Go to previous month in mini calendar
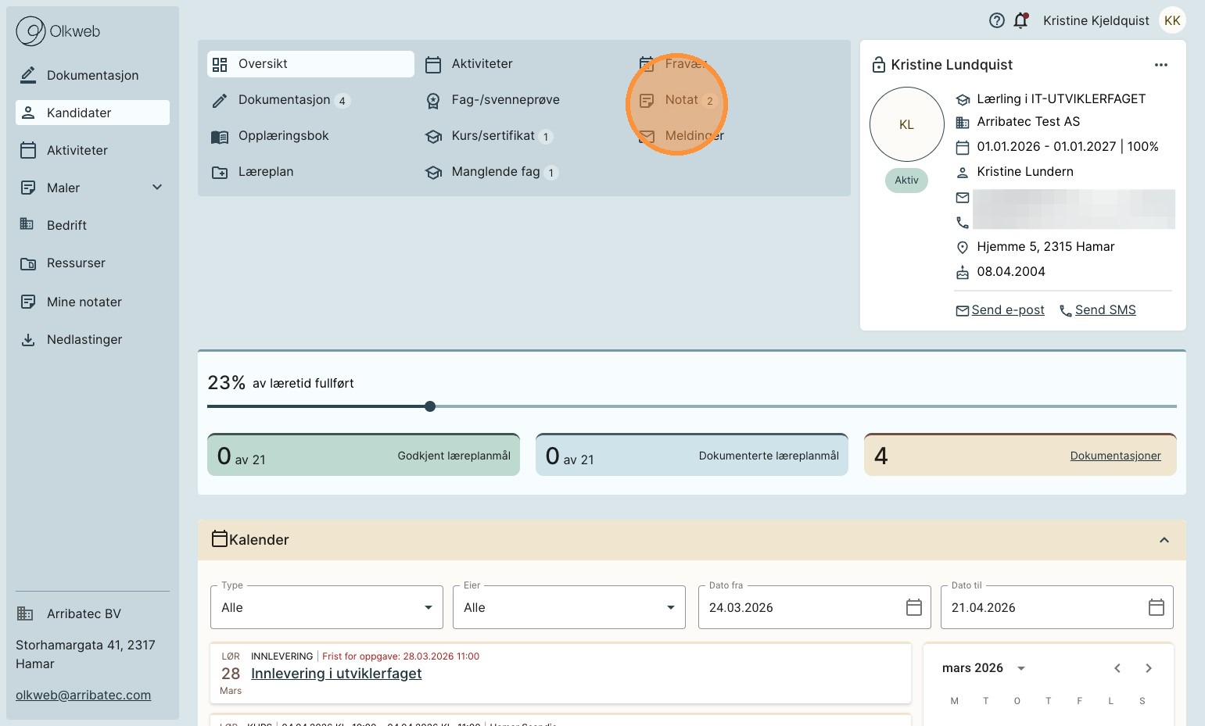The image size is (1205, 726). [x=1117, y=668]
